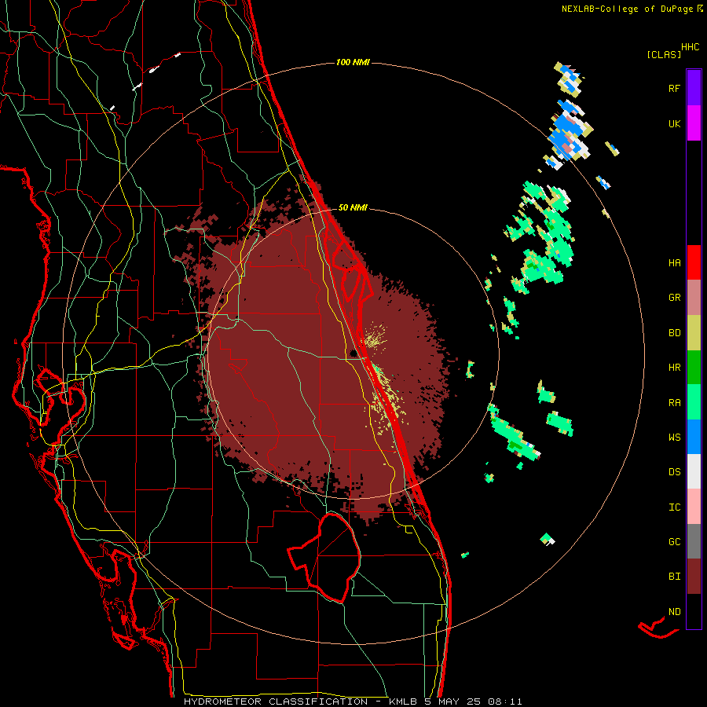Click the 'HA' legend label
Image resolution: width=707 pixels, height=707 pixels.
pos(674,263)
